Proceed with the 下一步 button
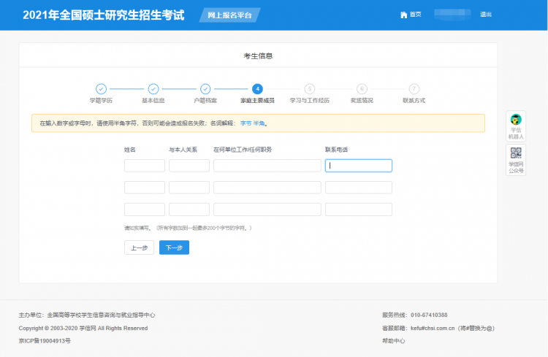Image resolution: width=548 pixels, height=357 pixels. [x=174, y=247]
